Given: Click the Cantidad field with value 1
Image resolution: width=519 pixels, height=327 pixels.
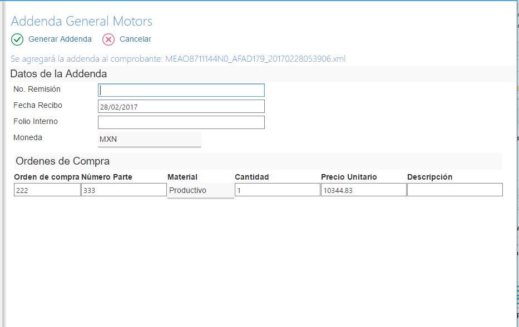Looking at the screenshot, I should (277, 190).
